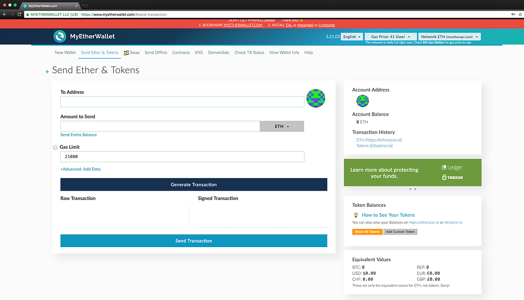Open the Gas Price 41 Gwei dropdown
Image resolution: width=524 pixels, height=300 pixels.
(391, 37)
